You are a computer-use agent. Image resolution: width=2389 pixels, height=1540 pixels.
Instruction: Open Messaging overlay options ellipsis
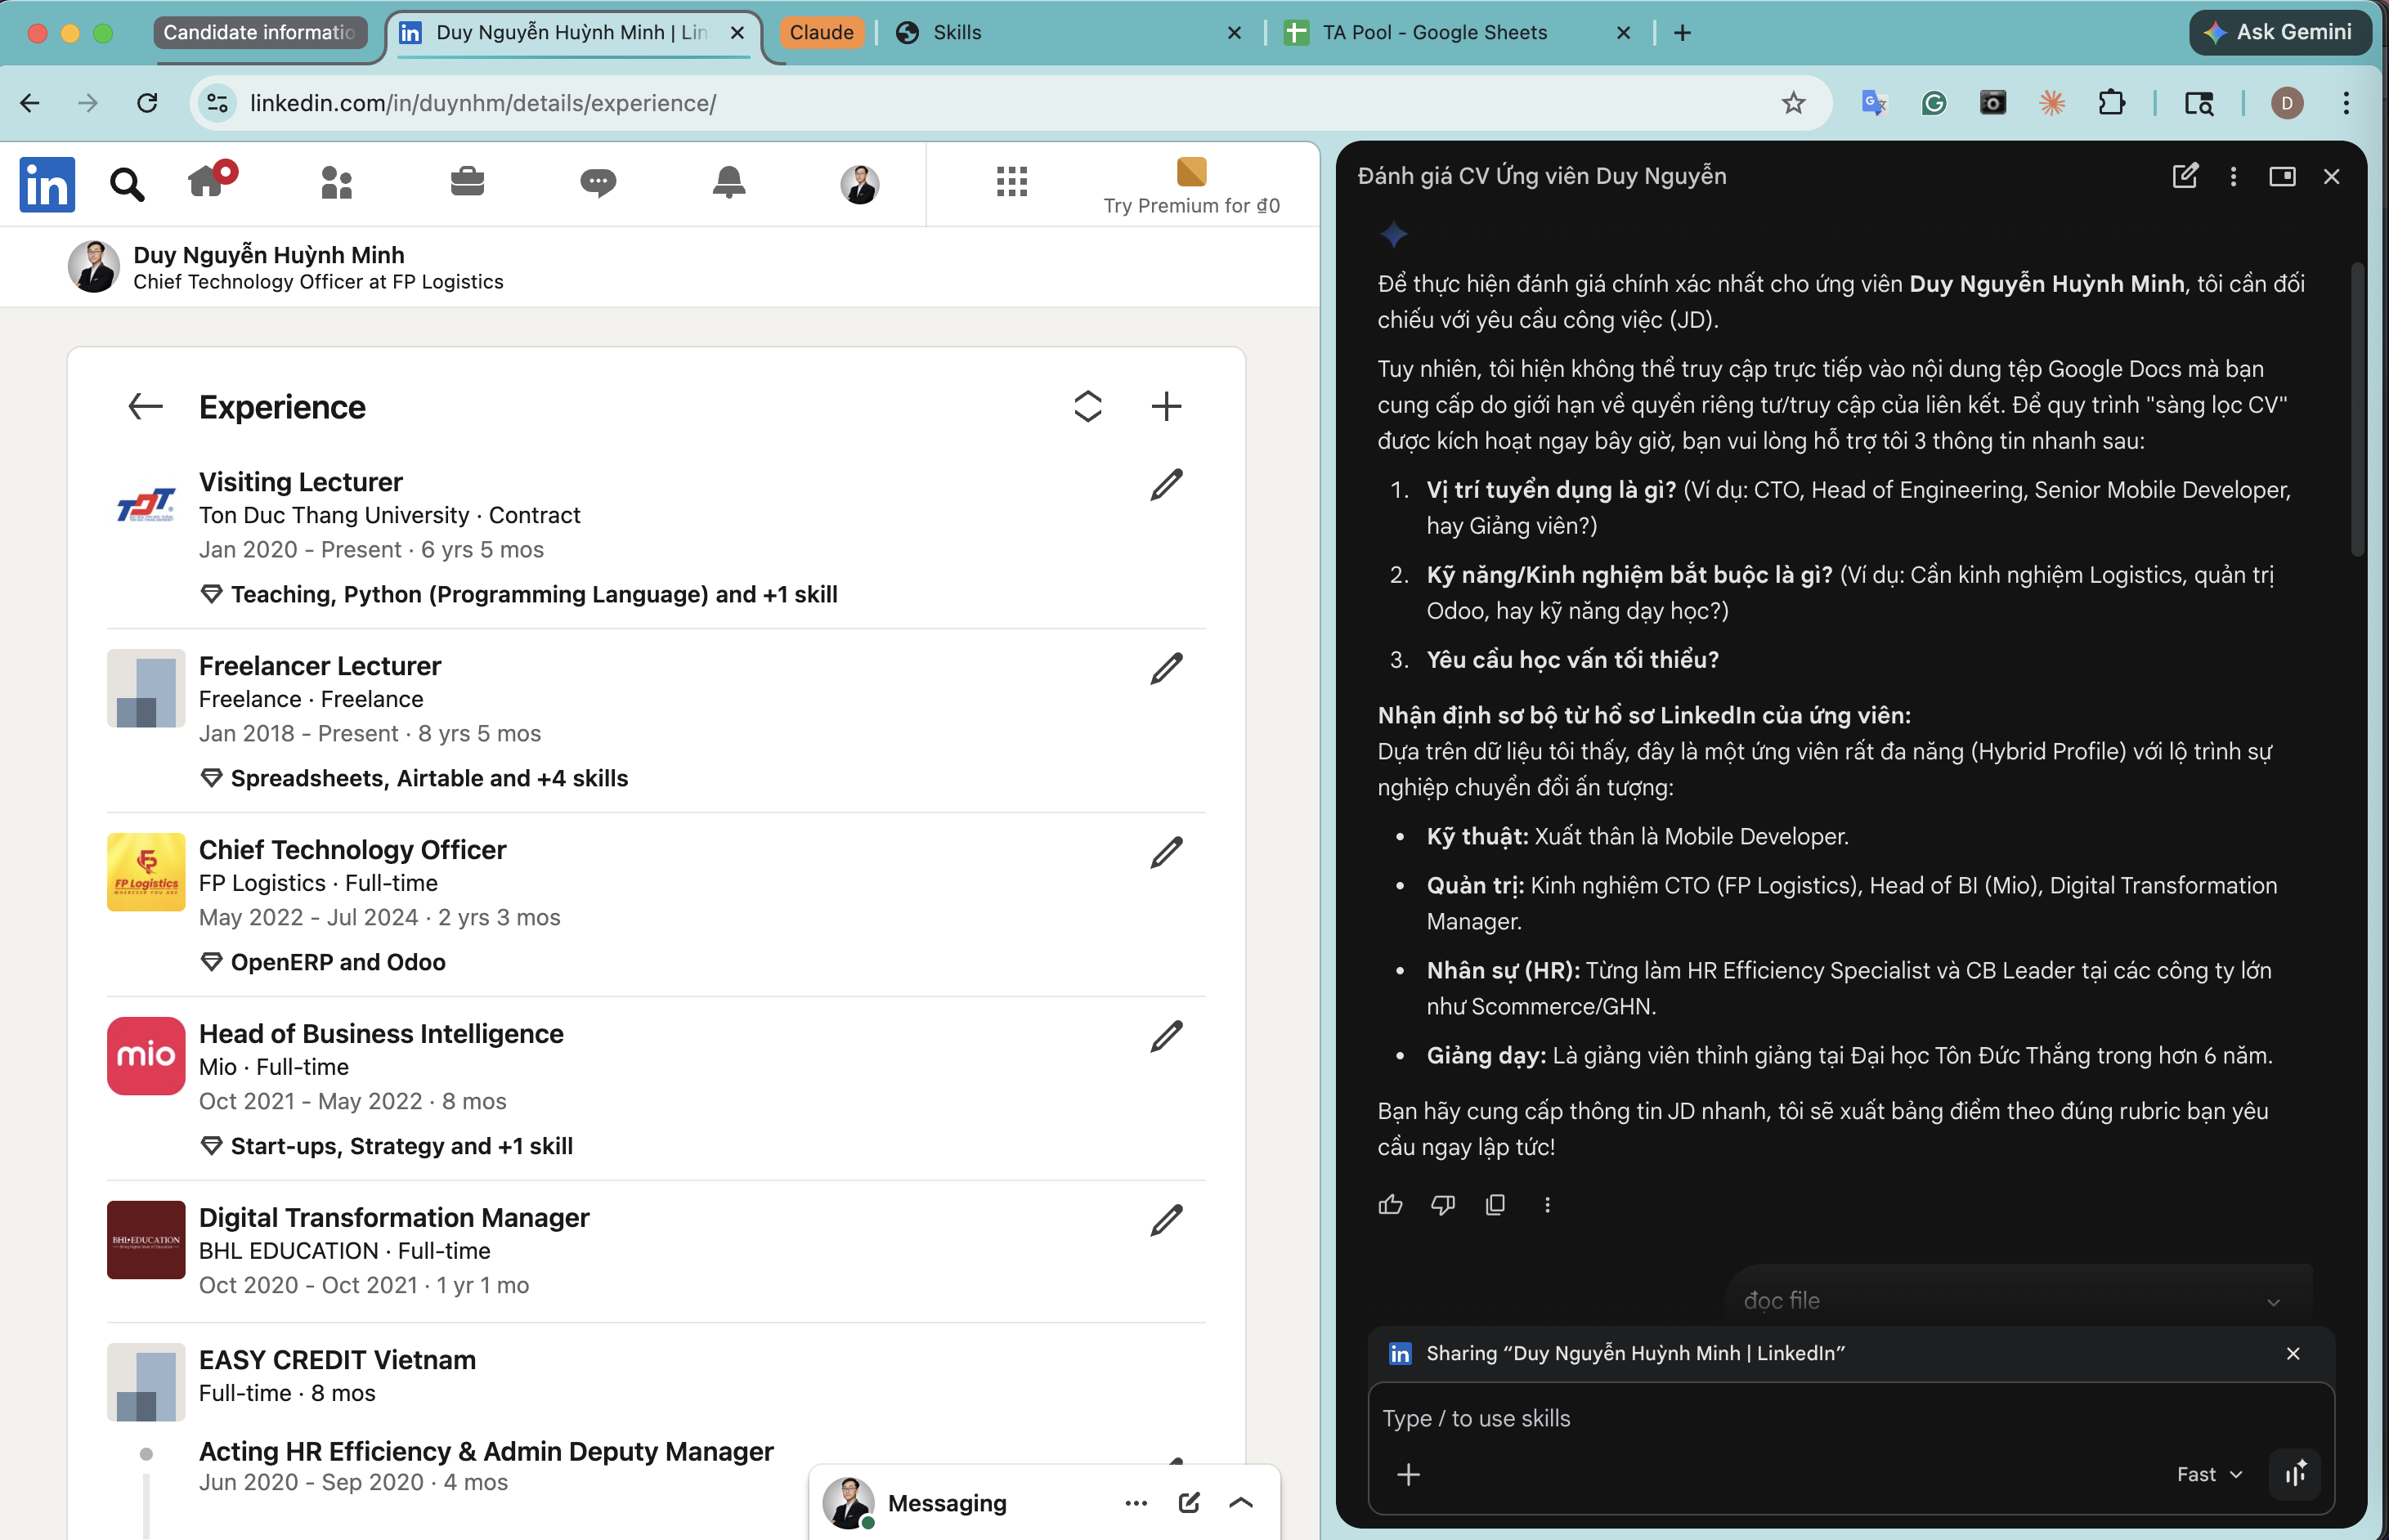[1135, 1503]
